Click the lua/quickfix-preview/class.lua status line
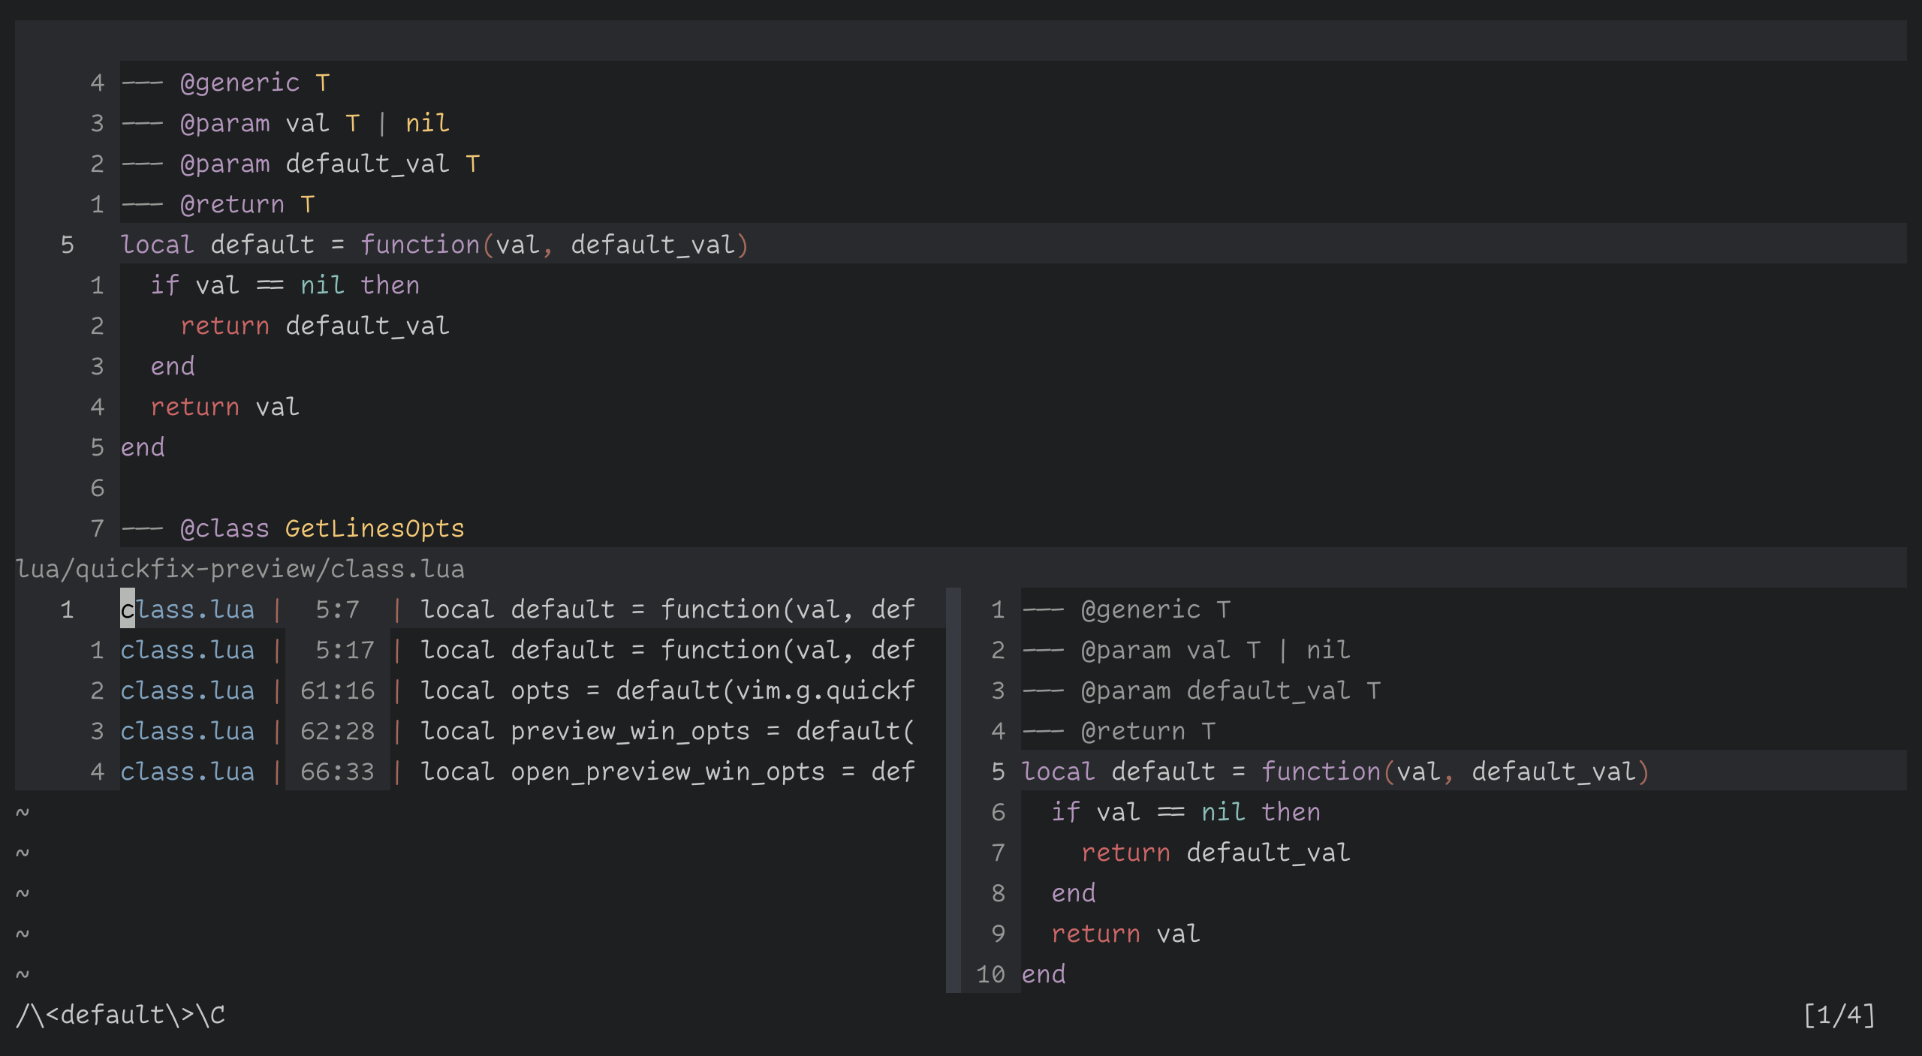Image resolution: width=1922 pixels, height=1056 pixels. click(240, 569)
